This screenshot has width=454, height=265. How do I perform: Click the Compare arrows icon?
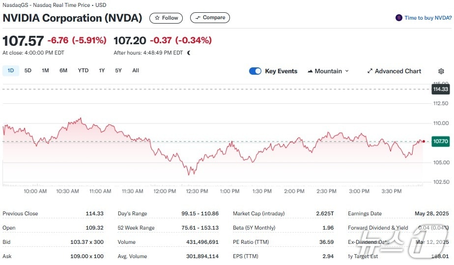coord(198,18)
